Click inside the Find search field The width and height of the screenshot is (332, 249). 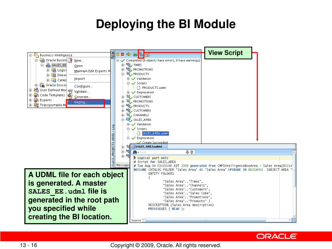coord(162,152)
